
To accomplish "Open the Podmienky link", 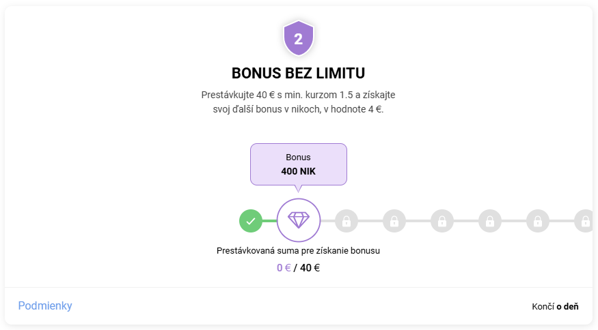I will 45,305.
